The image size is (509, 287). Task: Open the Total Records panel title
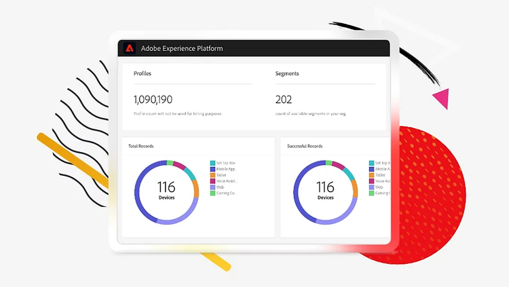point(140,146)
